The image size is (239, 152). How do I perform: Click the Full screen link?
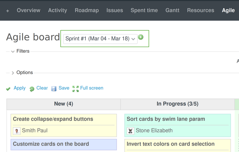[x=92, y=88]
